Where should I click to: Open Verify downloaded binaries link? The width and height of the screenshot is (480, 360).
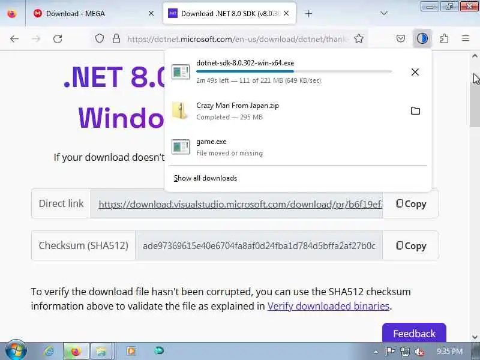tap(328, 306)
